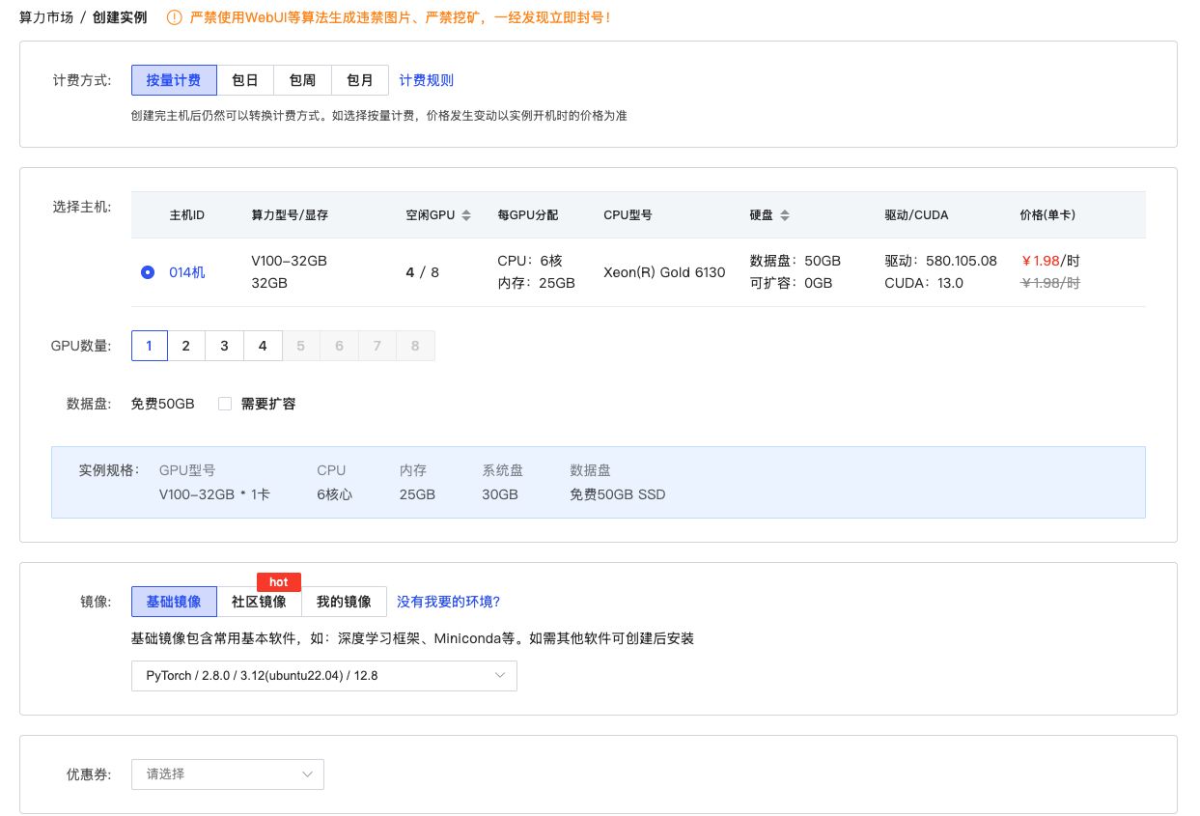
Task: Open the 优惠券 请选择 dropdown
Action: pos(228,774)
